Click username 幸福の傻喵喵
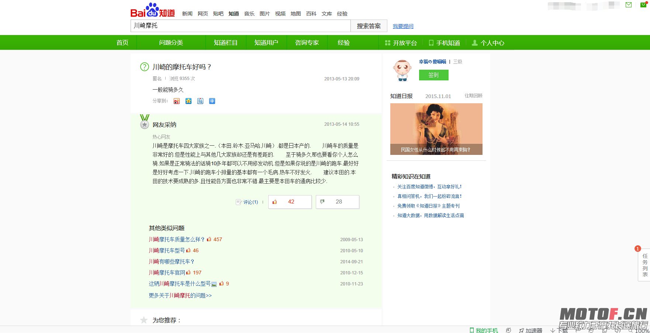The image size is (650, 333). (x=433, y=62)
